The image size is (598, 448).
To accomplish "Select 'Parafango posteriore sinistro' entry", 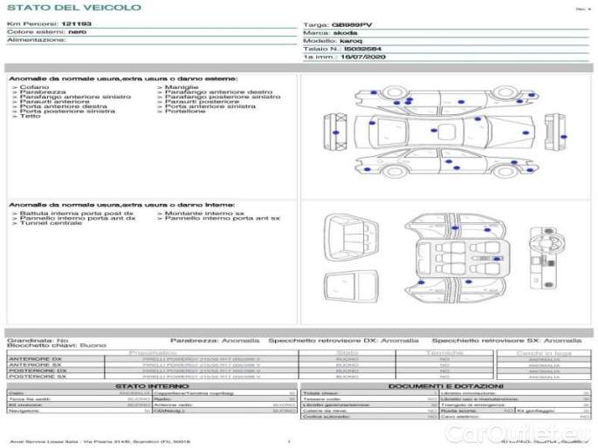I will pos(223,97).
